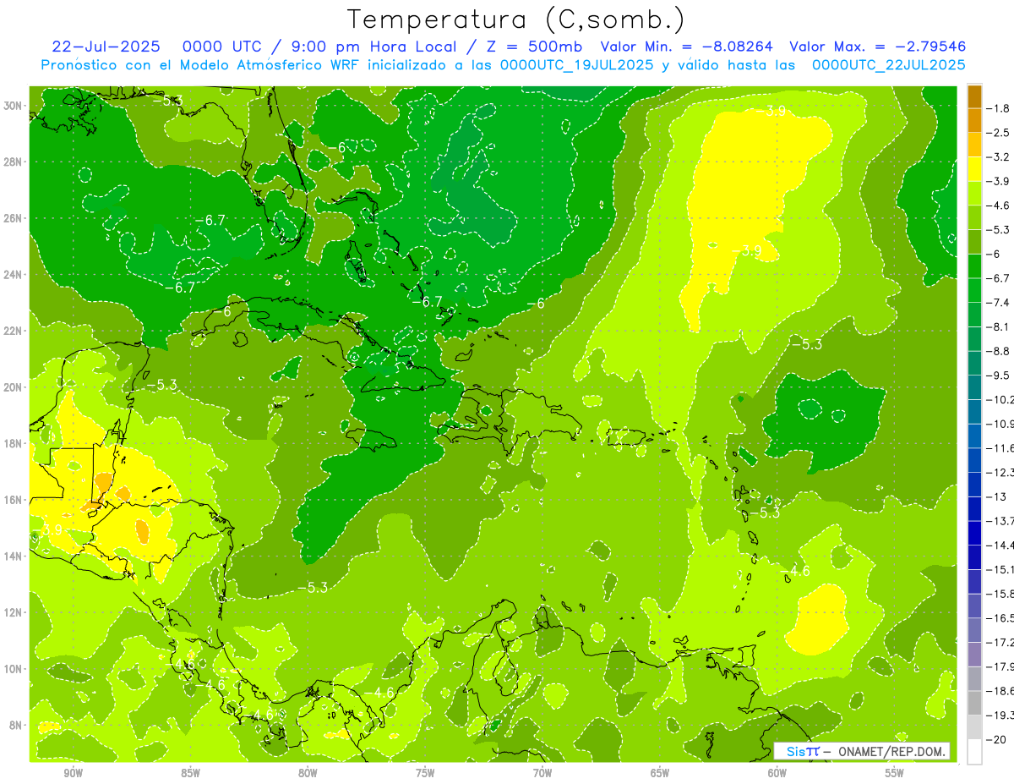Image resolution: width=1014 pixels, height=784 pixels.
Task: Click the 60W longitude axis label
Action: click(777, 773)
